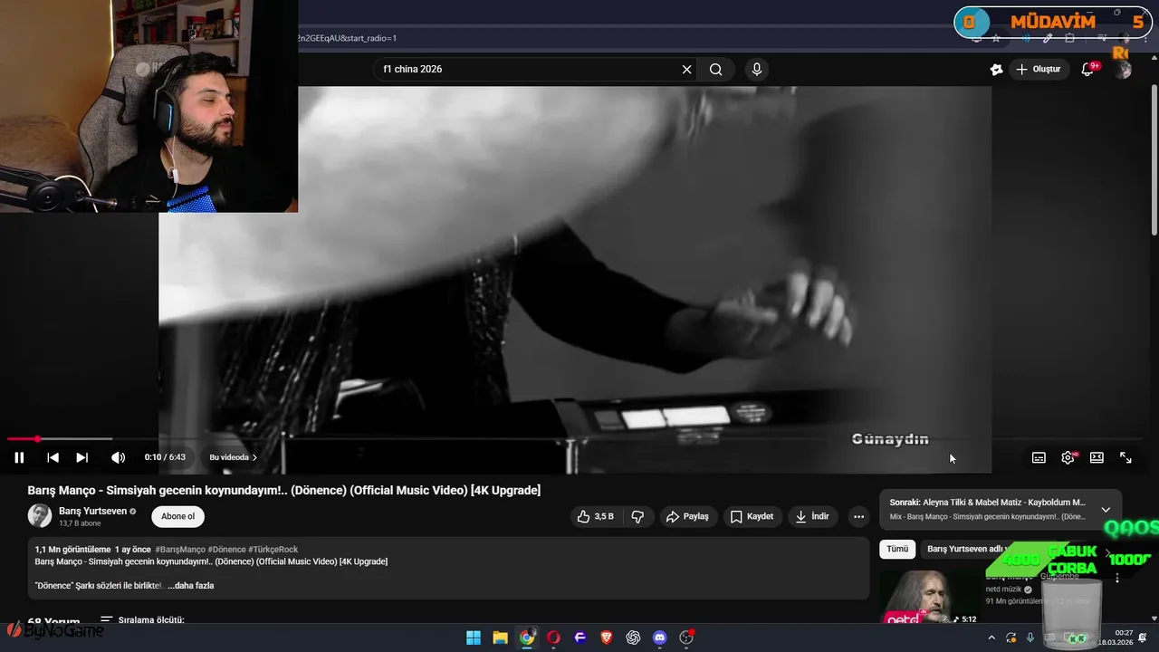Open Opera browser from taskbar
1159x652 pixels.
click(x=553, y=638)
